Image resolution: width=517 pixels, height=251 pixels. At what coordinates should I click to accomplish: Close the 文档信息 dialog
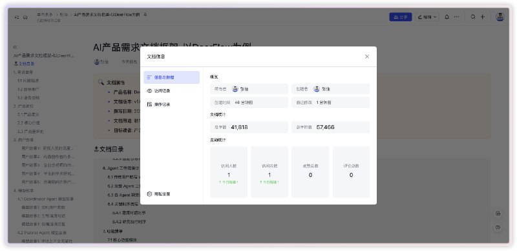point(367,57)
